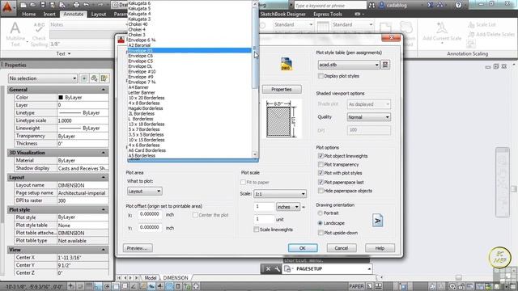Open the Insert ribbon tab

pos(49,15)
